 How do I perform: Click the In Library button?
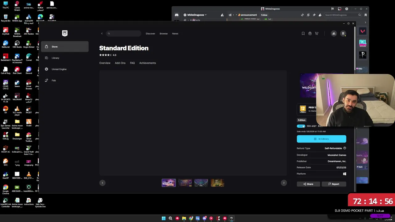[321, 139]
